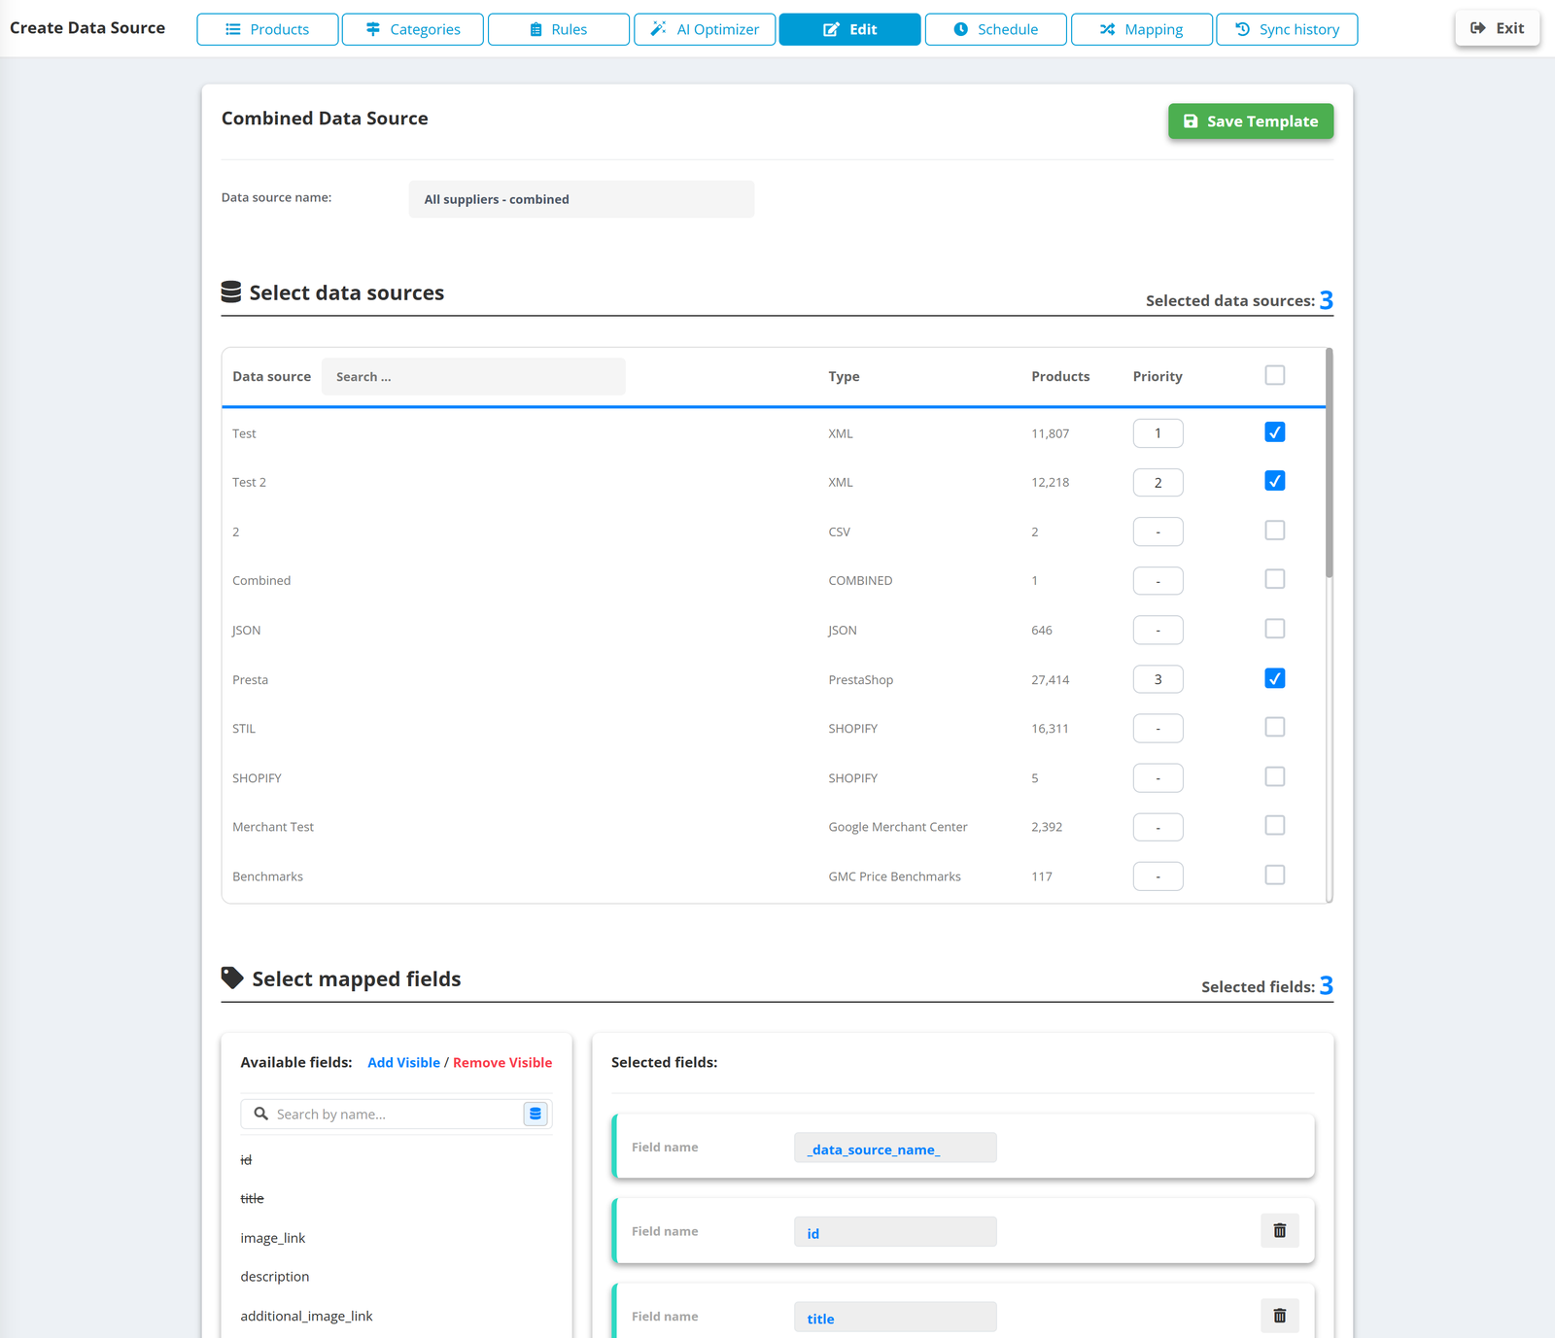Image resolution: width=1555 pixels, height=1338 pixels.
Task: Save the template
Action: [1251, 121]
